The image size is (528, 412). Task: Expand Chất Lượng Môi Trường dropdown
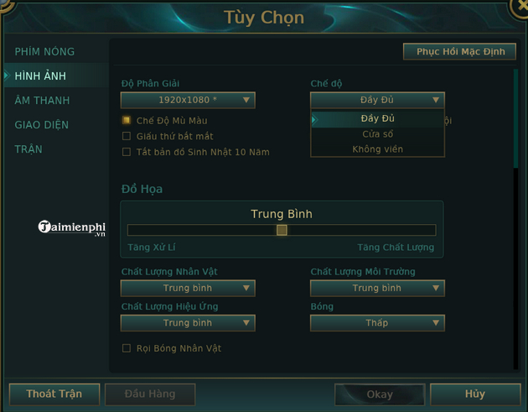[377, 289]
